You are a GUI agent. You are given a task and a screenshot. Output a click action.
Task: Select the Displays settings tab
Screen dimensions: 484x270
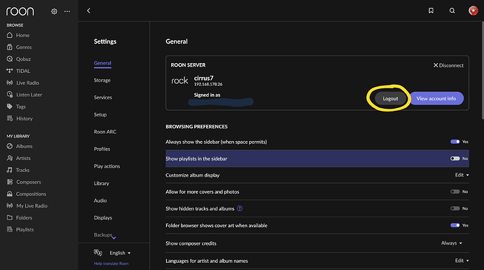click(x=103, y=217)
